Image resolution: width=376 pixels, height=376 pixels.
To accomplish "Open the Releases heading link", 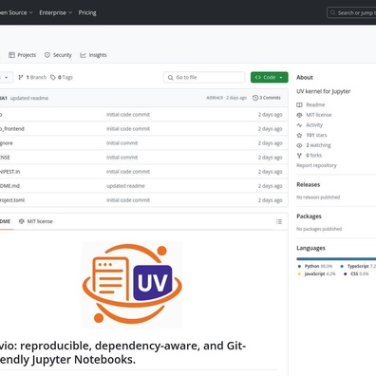I will [309, 184].
